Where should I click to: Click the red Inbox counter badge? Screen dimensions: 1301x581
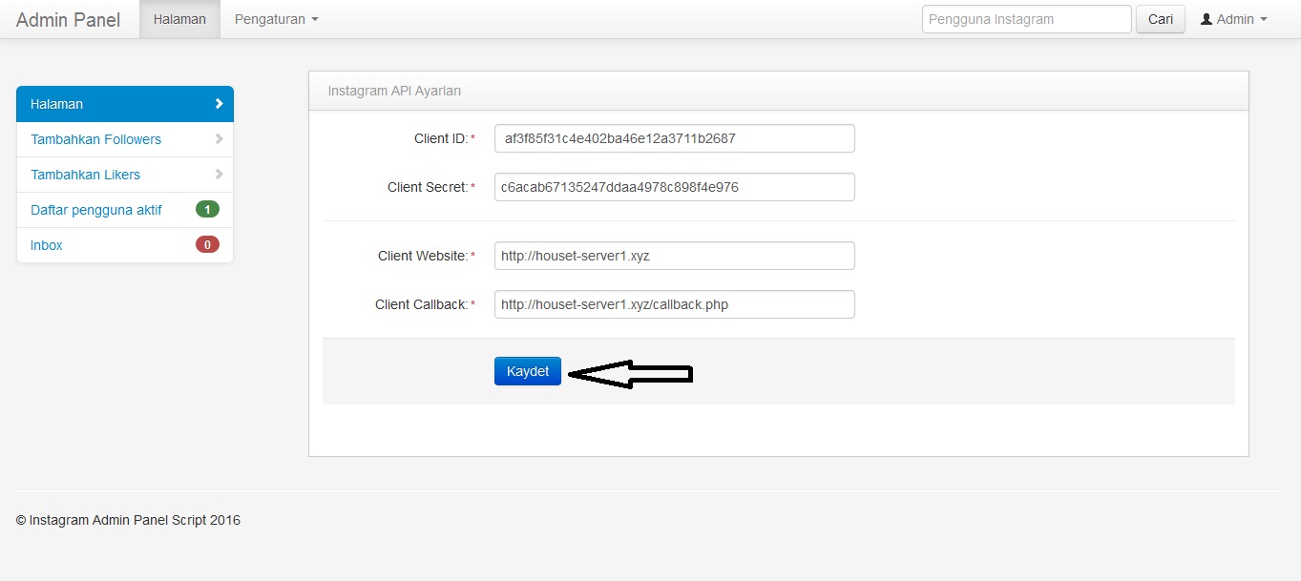[208, 244]
